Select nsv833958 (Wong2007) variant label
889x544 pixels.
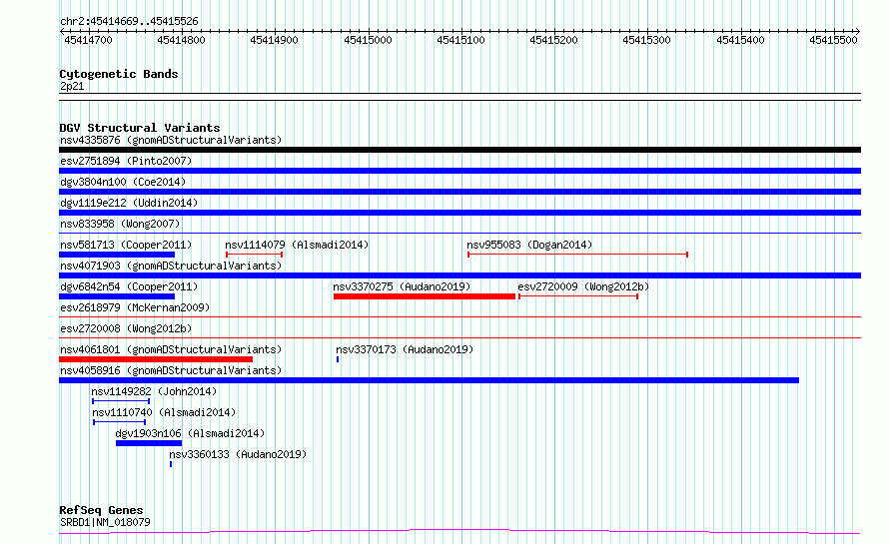tap(120, 224)
